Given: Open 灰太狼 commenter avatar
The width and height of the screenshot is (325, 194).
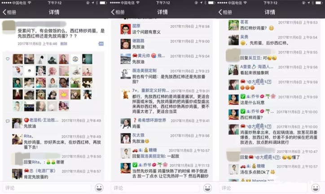Looking at the screenshot, I should click(126, 138).
